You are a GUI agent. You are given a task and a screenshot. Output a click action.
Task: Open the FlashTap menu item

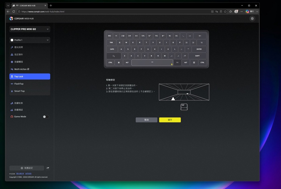coord(30,84)
